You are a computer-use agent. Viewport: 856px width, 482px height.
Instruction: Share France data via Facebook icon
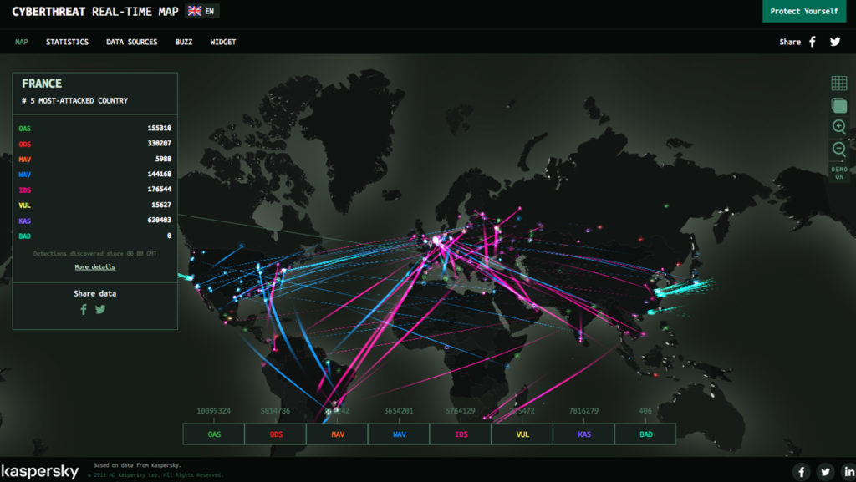[84, 310]
